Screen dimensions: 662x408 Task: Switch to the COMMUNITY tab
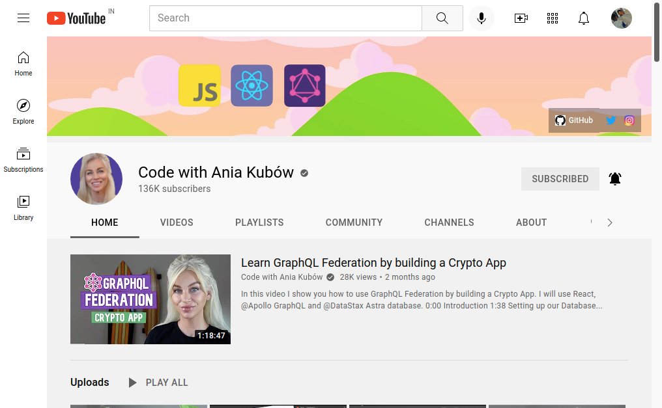[x=354, y=223]
